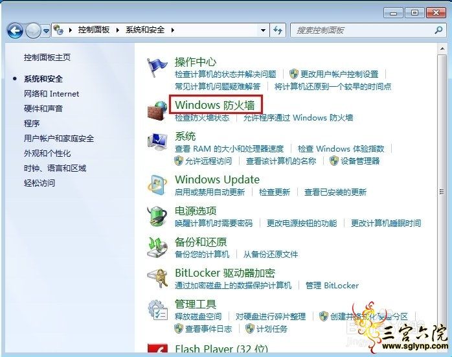
Task: Open 更改用户帐户控制设置
Action: pyautogui.click(x=339, y=75)
